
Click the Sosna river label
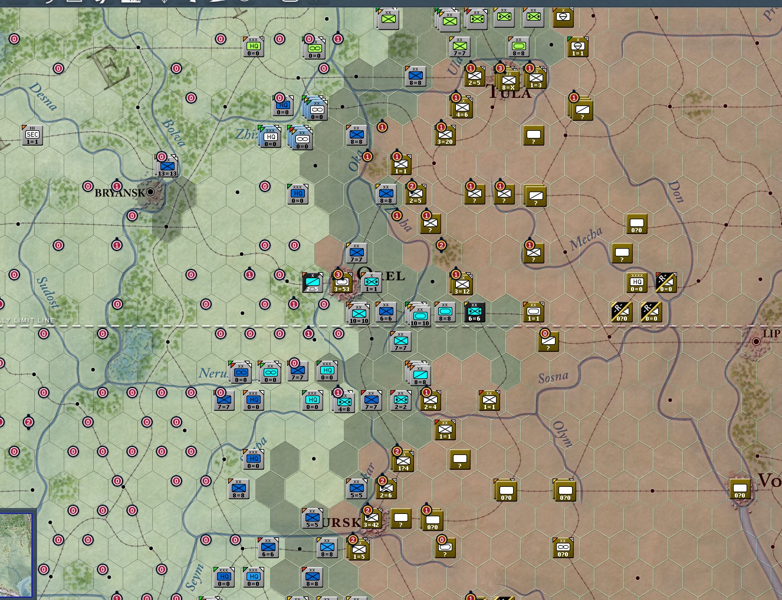pyautogui.click(x=553, y=377)
